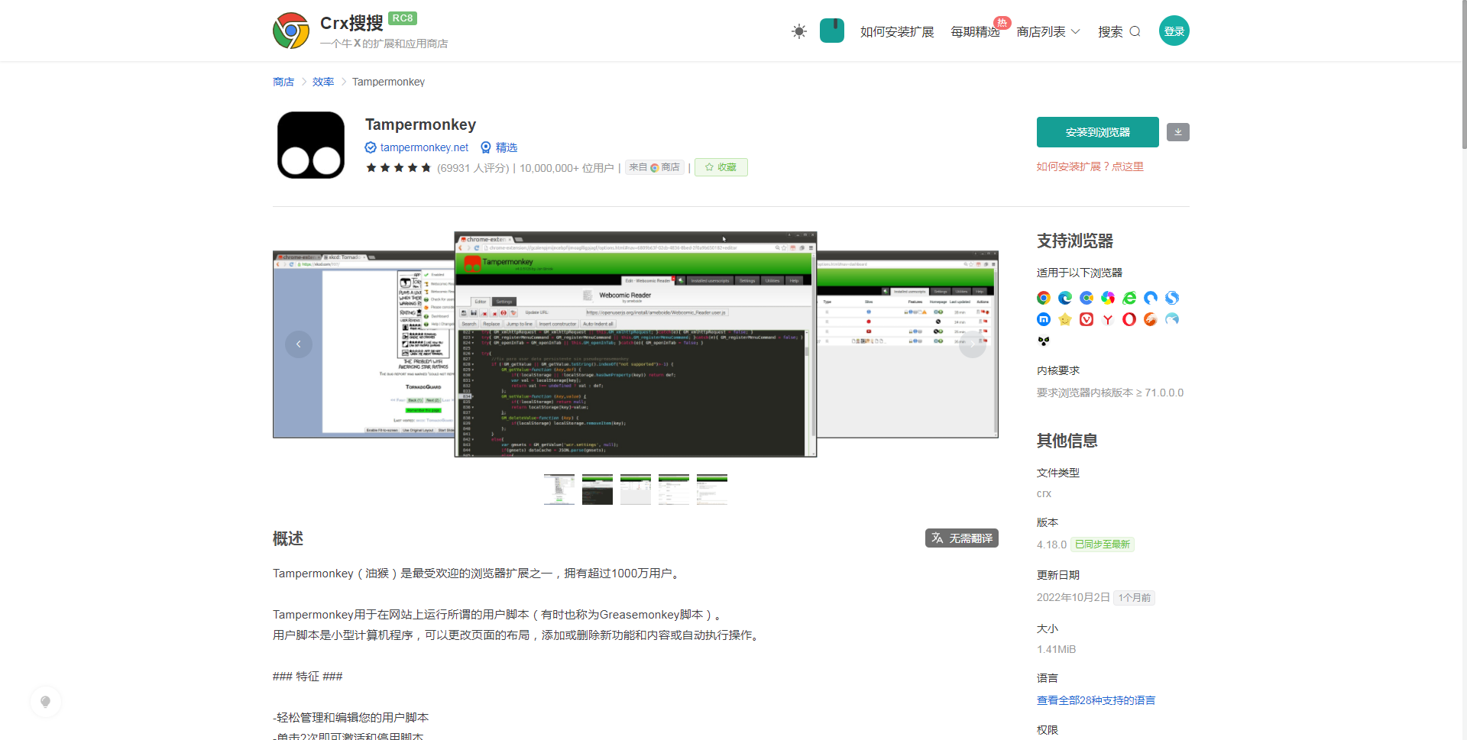Click the green square icon in header
Screen dimensions: 1467x740
832,31
